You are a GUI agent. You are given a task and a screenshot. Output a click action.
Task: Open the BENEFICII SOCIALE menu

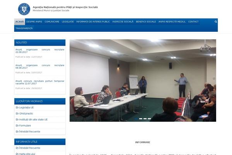pos(146,22)
